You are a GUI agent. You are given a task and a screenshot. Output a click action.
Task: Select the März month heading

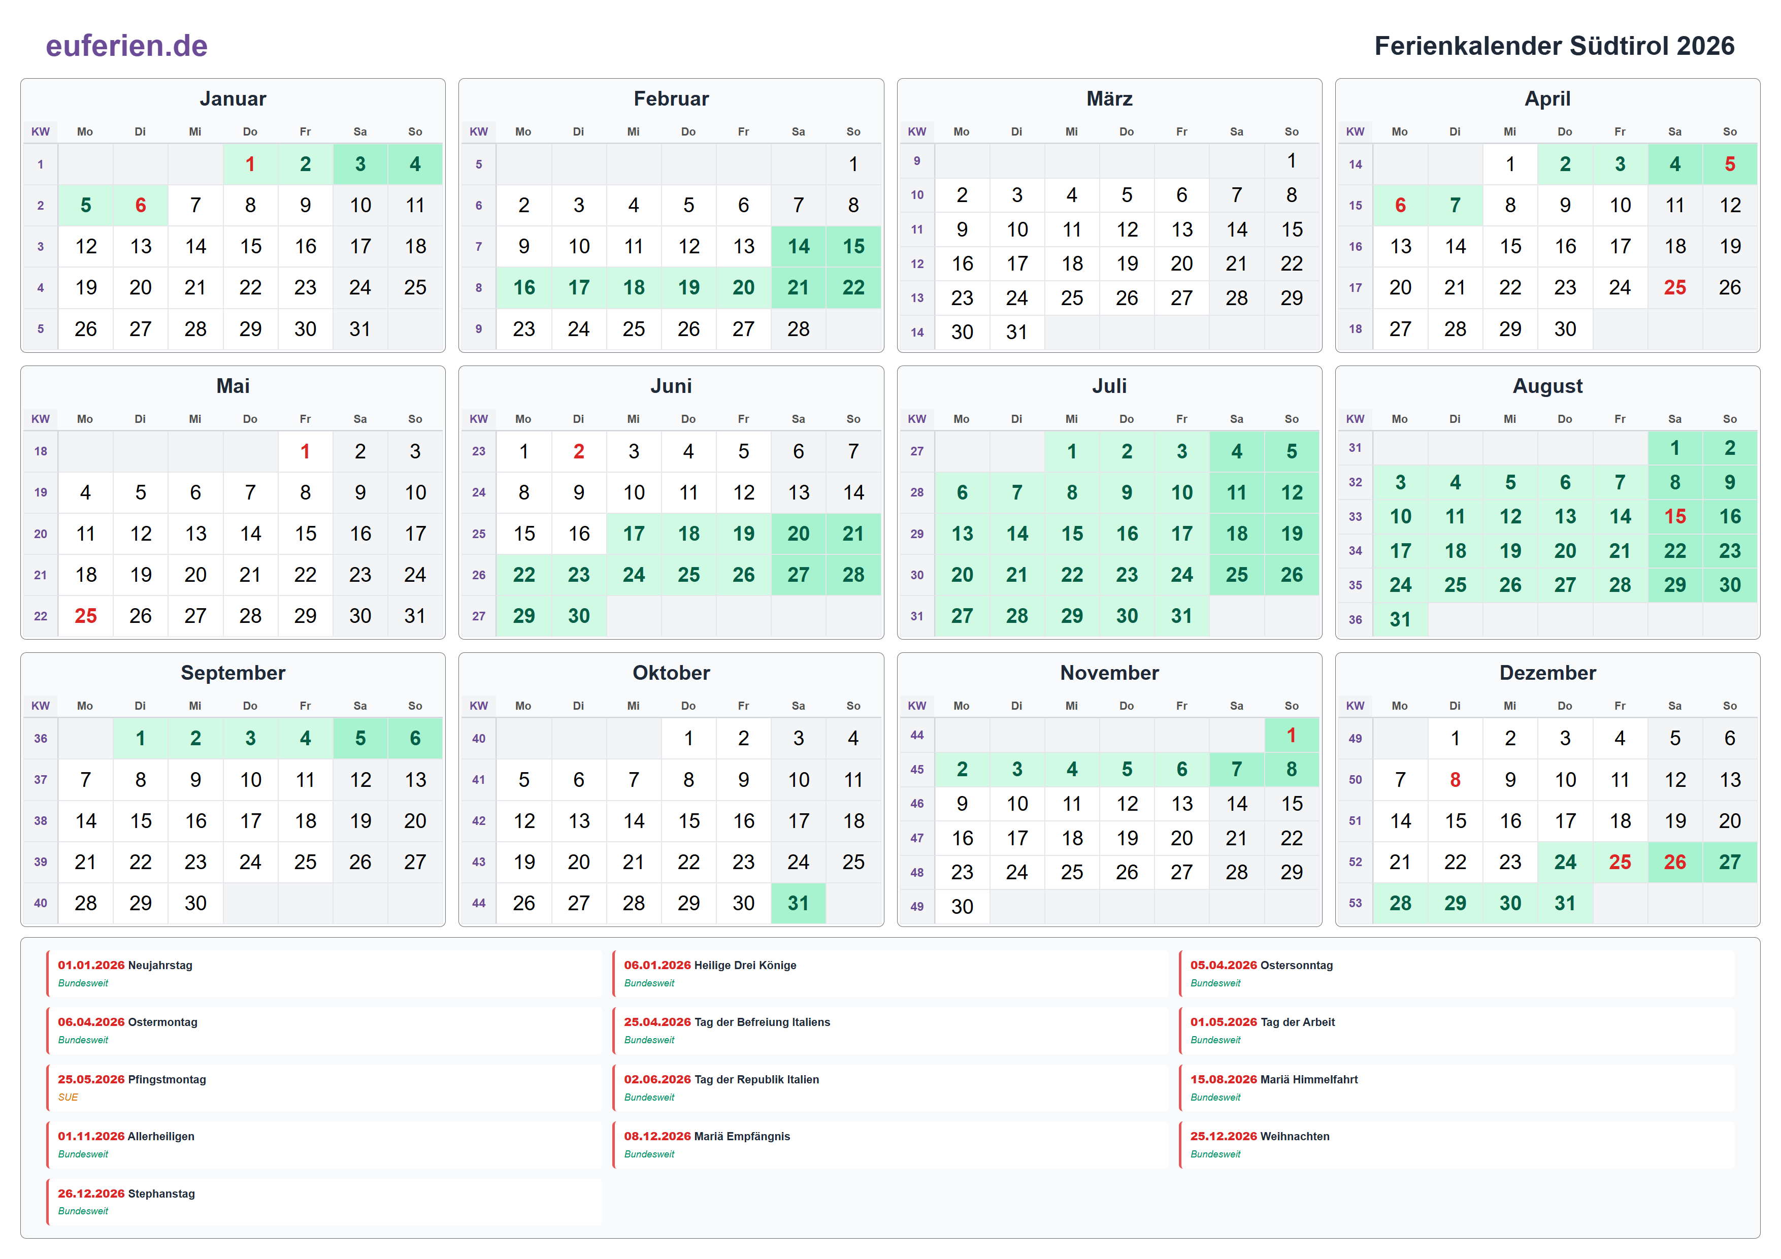tap(1109, 98)
